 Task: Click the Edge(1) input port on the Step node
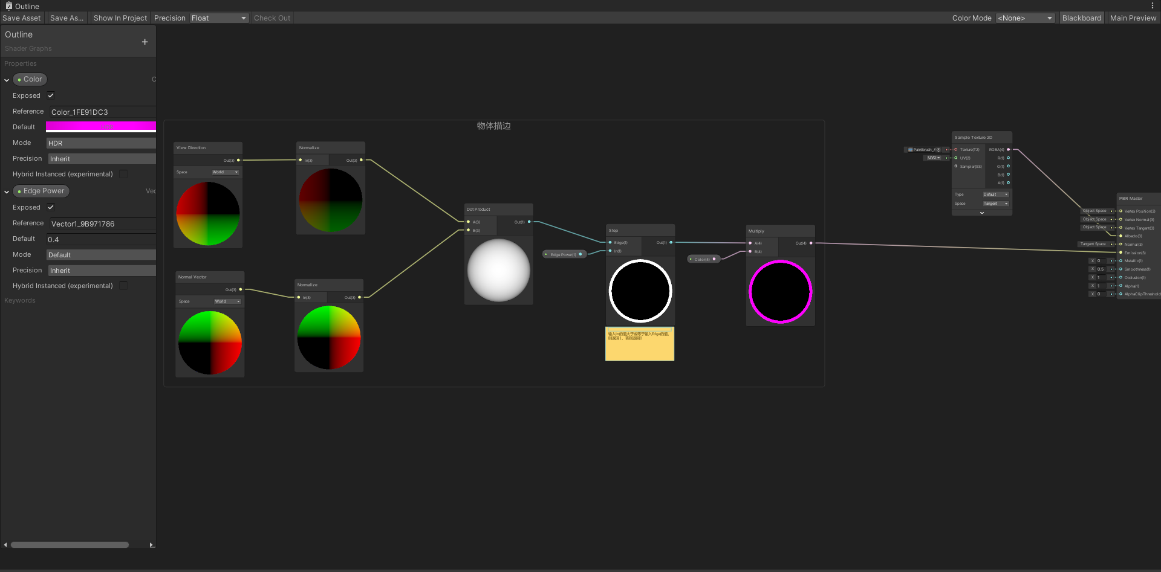(x=610, y=242)
